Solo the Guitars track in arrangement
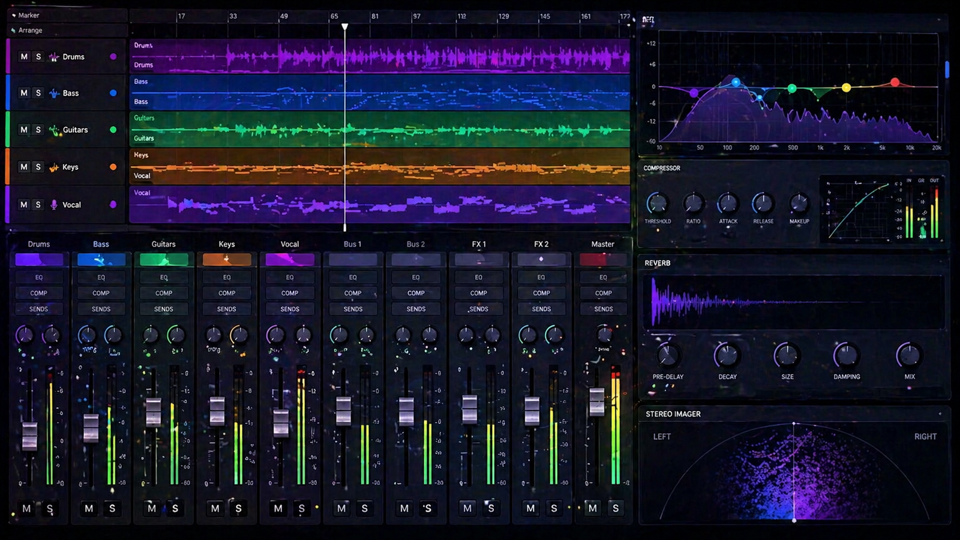This screenshot has height=540, width=960. point(38,130)
